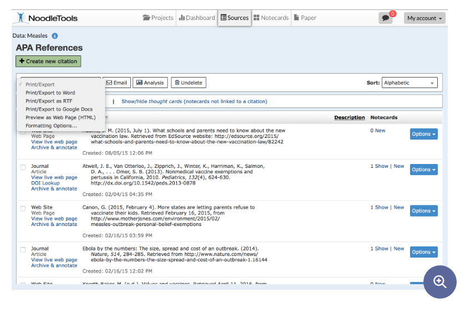
Task: Click the APA References heading
Action: click(x=49, y=48)
